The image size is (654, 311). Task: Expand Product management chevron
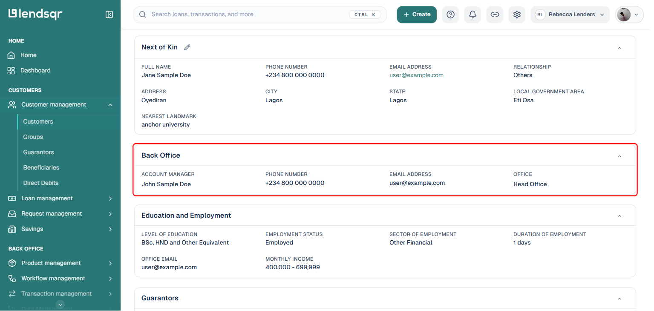(110, 263)
